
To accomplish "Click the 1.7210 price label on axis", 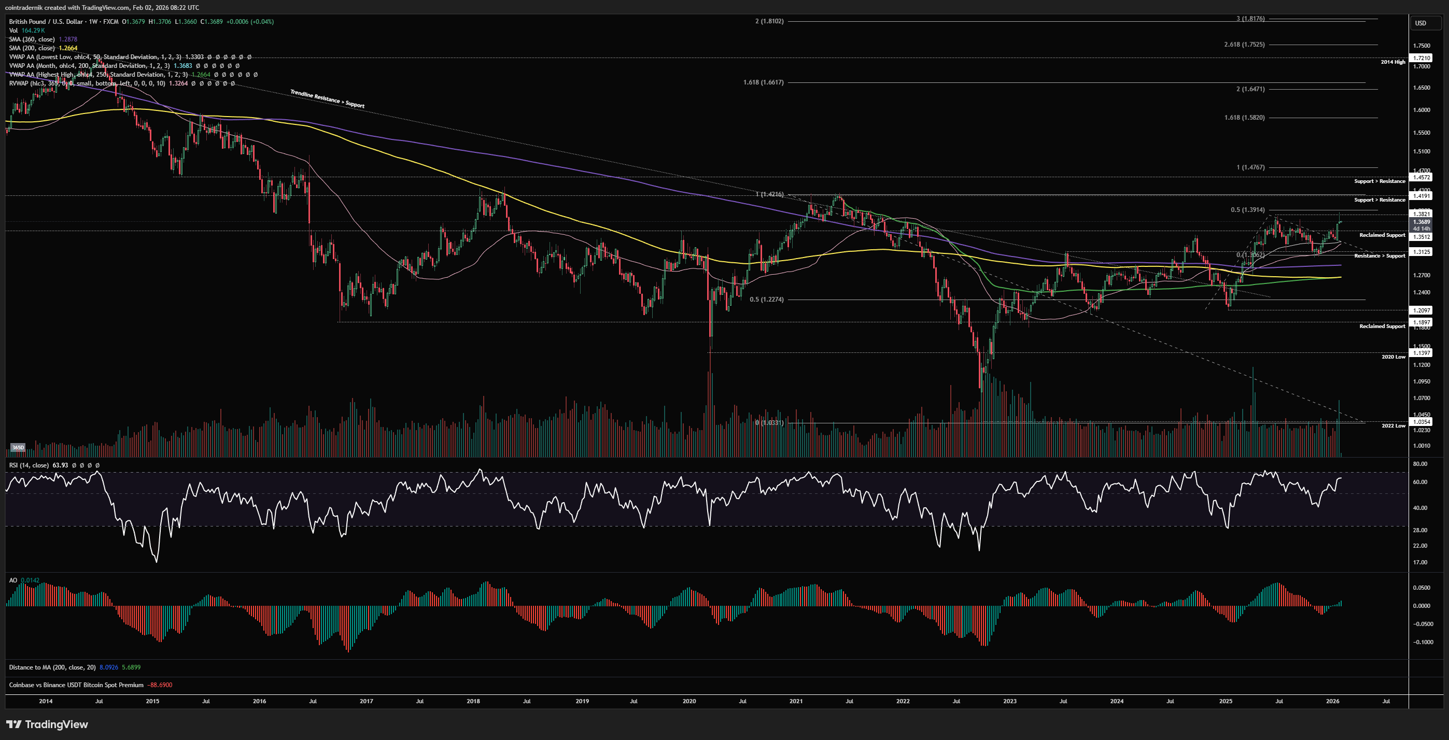I will coord(1422,58).
